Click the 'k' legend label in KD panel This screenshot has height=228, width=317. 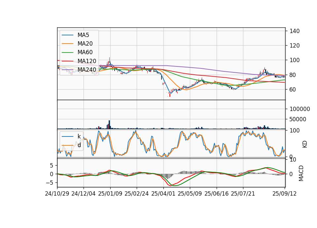click(79, 136)
